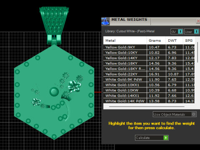Click the 12.17 grams value
200x150 pixels.
click(x=154, y=58)
